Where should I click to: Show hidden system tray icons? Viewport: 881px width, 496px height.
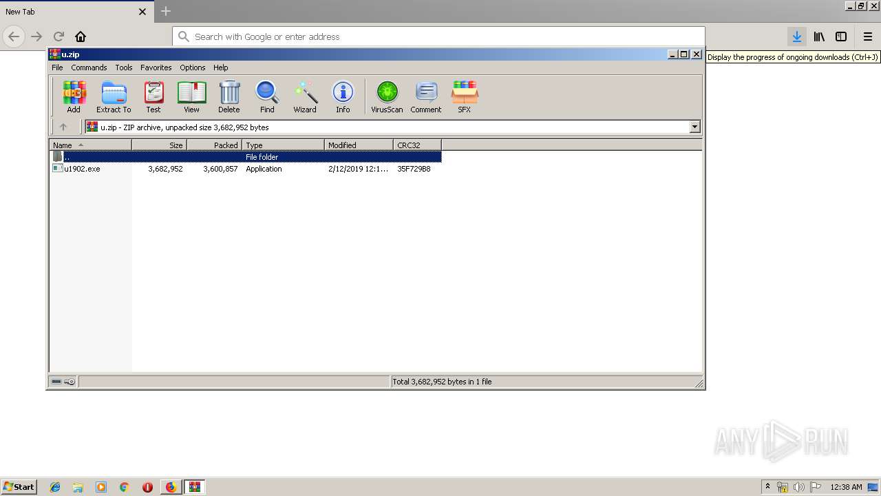pyautogui.click(x=767, y=487)
